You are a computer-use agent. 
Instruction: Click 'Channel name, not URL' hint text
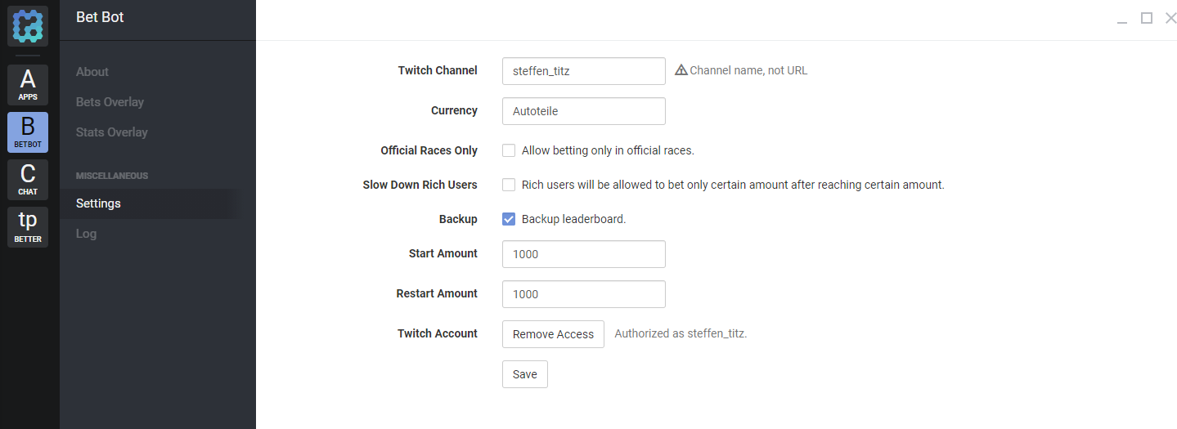click(748, 70)
